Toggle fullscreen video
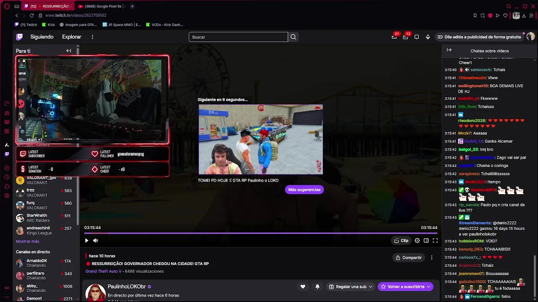Screen dimensions: 538x302 pyautogui.click(x=435, y=240)
